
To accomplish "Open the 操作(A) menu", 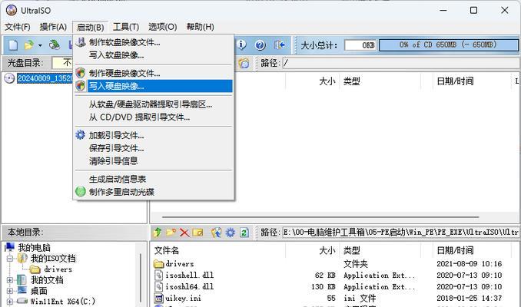I will click(x=53, y=27).
